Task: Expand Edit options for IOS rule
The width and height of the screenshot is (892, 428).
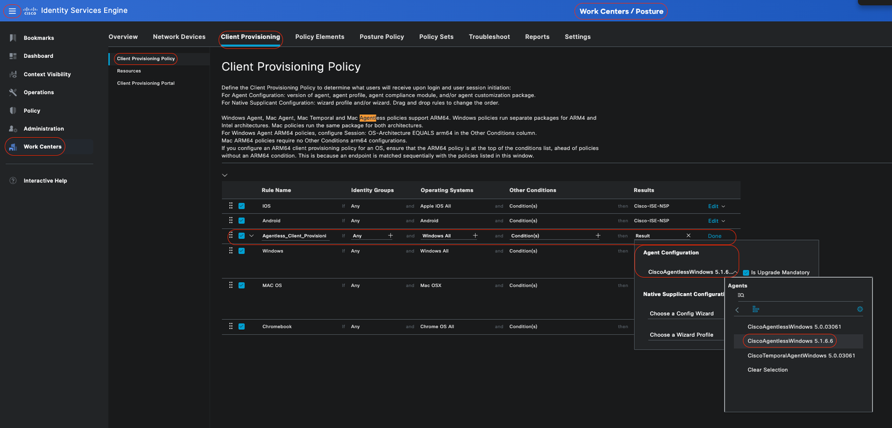Action: click(723, 206)
